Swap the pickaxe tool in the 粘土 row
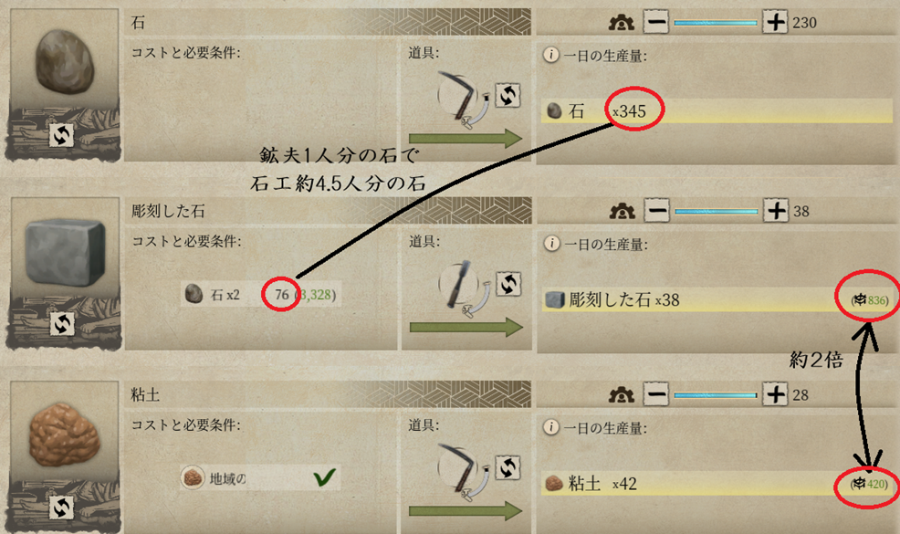This screenshot has height=534, width=900. [508, 467]
